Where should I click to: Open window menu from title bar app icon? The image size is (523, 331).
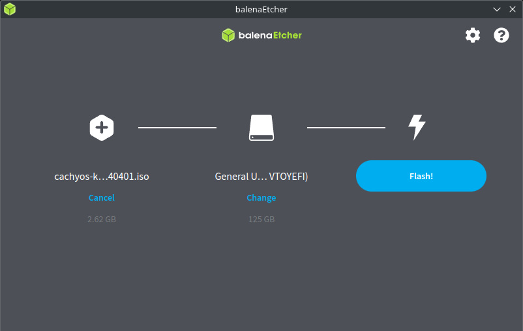(x=9, y=9)
